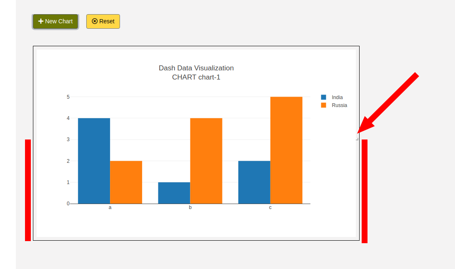The height and width of the screenshot is (269, 455).
Task: Click the New Chart button
Action: click(x=55, y=22)
